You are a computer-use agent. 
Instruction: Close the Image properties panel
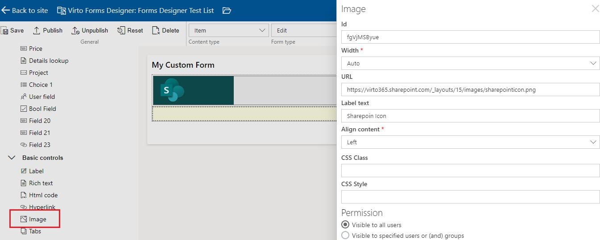pos(595,8)
